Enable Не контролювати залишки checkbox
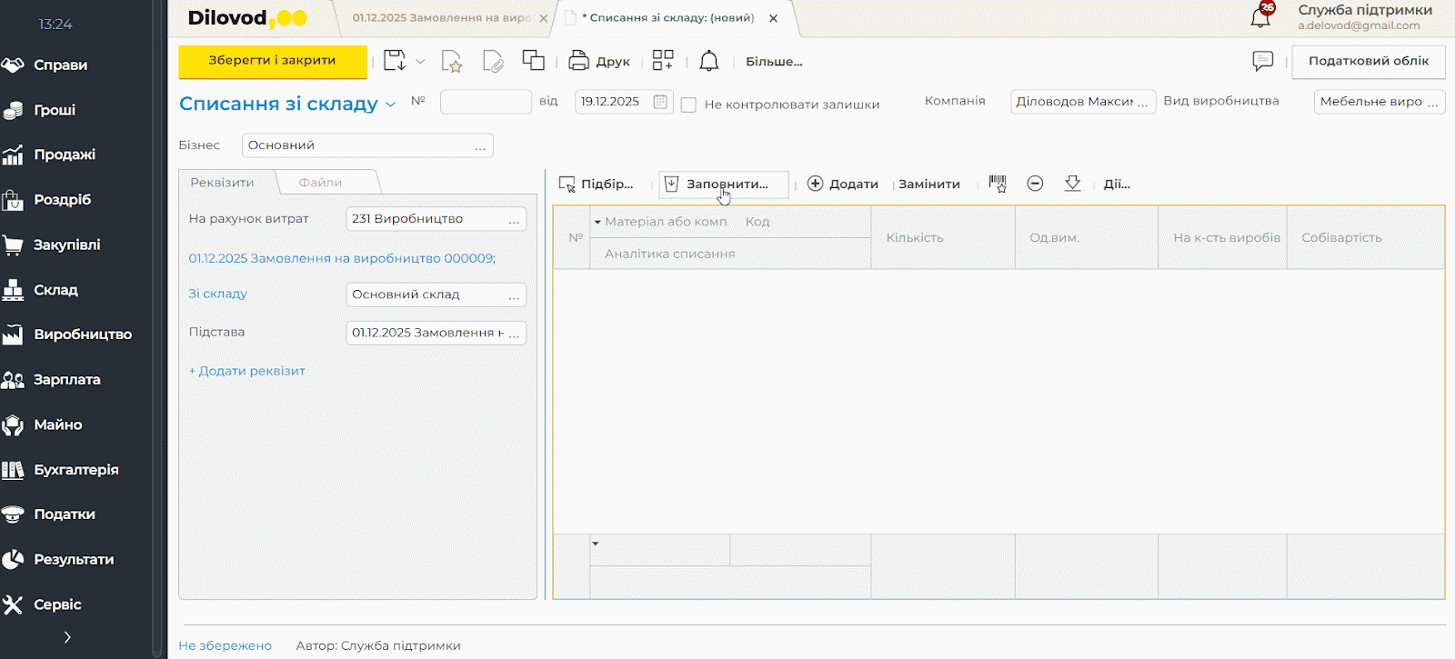The image size is (1455, 659). (688, 105)
